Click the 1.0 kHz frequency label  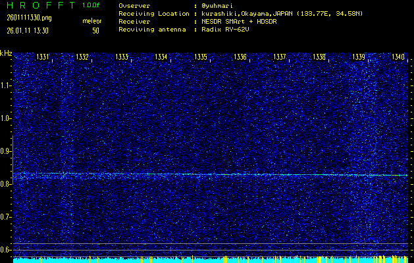click(6, 118)
